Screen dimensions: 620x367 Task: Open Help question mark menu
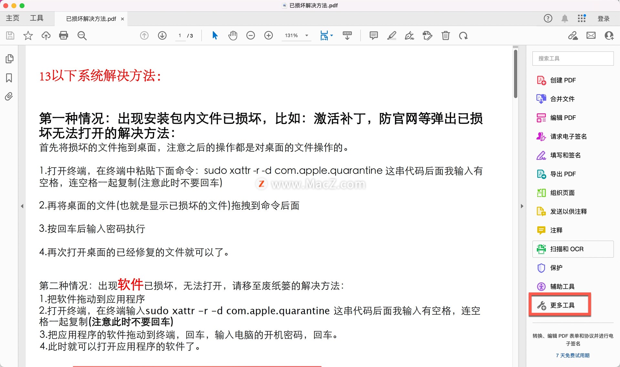point(548,18)
